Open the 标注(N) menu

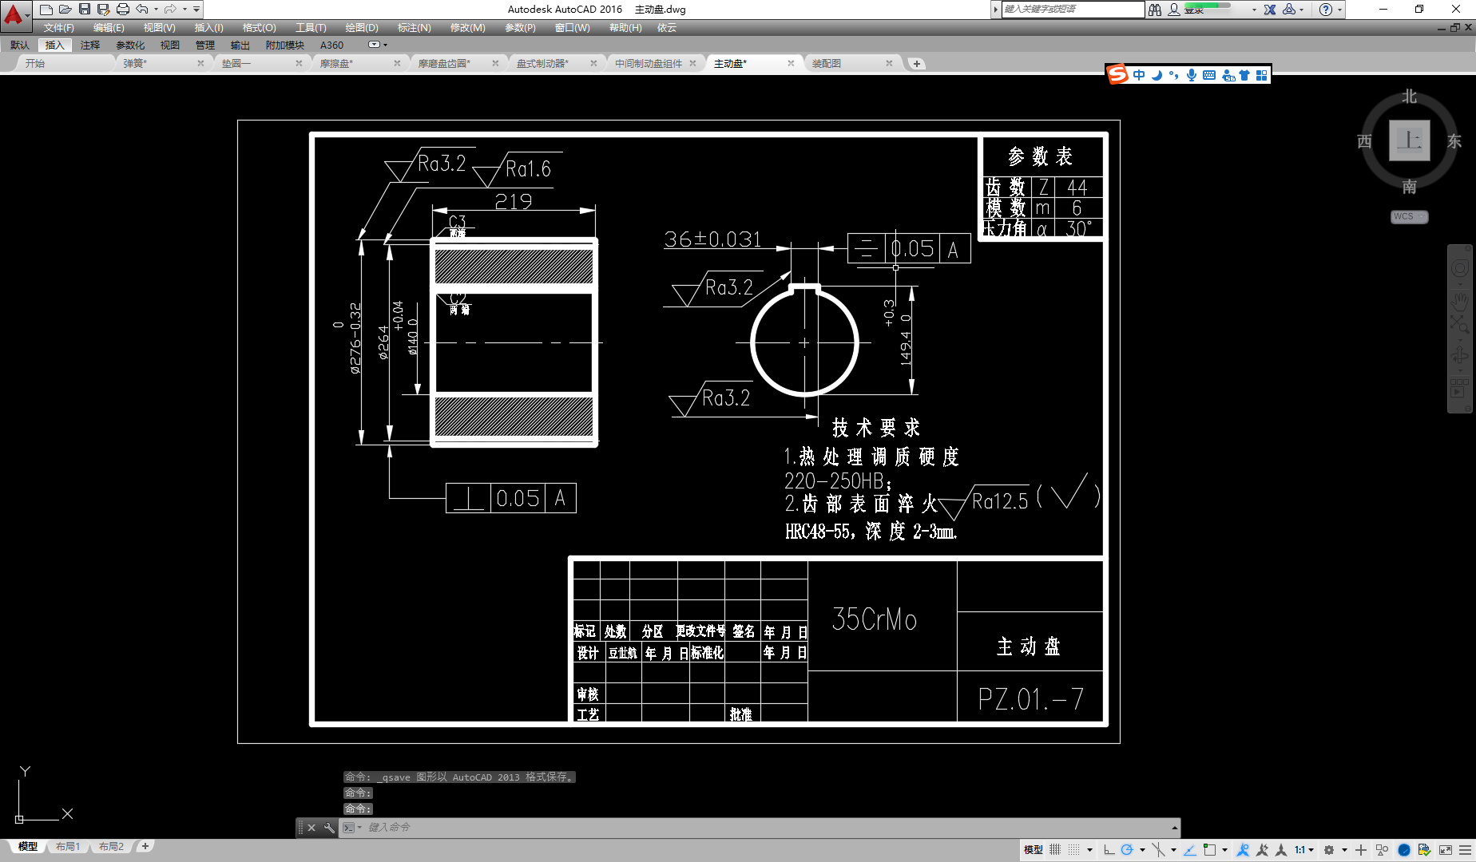[414, 27]
